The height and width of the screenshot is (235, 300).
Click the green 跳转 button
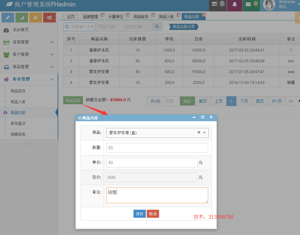click(x=187, y=101)
